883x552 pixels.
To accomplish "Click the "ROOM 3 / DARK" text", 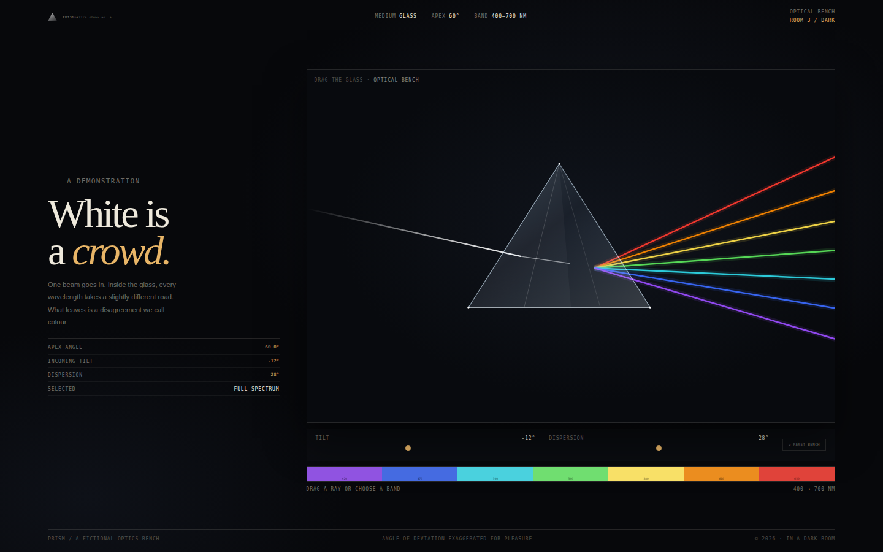I will point(812,20).
